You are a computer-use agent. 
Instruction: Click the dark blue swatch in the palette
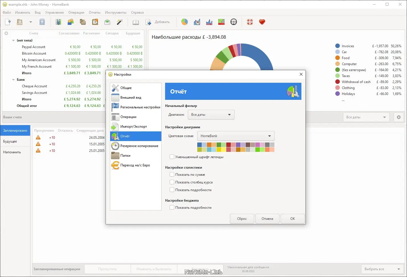200,145
